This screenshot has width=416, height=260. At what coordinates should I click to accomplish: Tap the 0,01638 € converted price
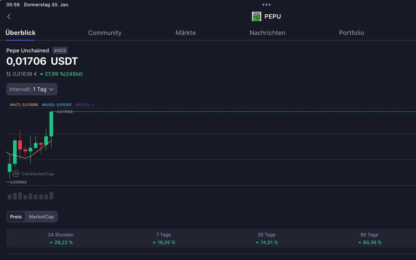[25, 74]
